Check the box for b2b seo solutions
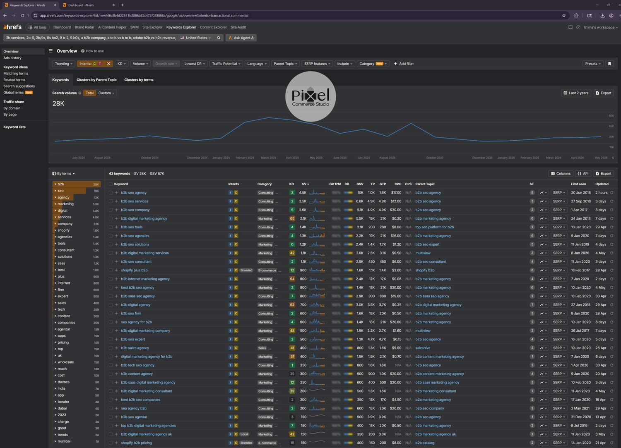 [x=111, y=244]
